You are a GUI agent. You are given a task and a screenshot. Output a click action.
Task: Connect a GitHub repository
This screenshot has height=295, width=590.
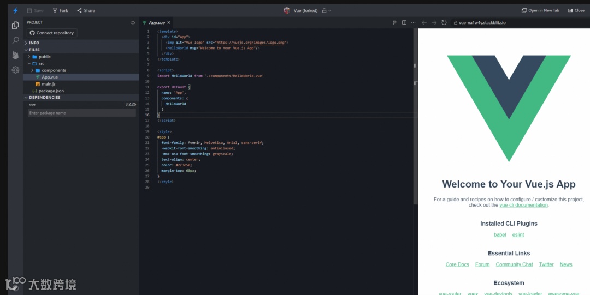[52, 33]
